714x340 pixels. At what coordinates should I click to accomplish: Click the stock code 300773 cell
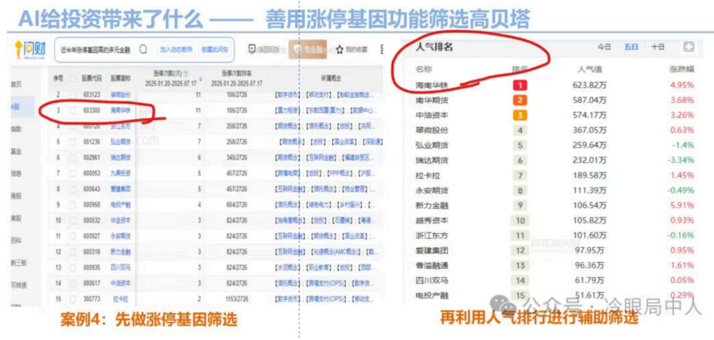pos(92,299)
